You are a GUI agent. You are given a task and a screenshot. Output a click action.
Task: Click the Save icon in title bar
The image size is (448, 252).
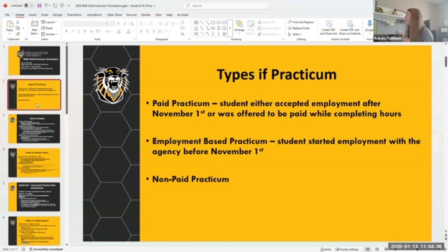pos(39,6)
